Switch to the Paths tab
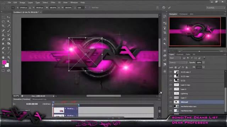The height and width of the screenshot is (127, 227). 188,54
